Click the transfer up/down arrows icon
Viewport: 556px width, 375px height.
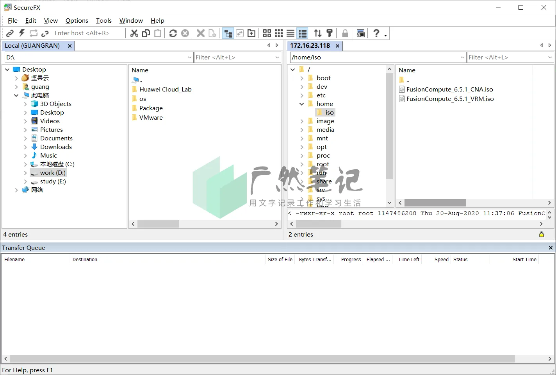[x=318, y=33]
